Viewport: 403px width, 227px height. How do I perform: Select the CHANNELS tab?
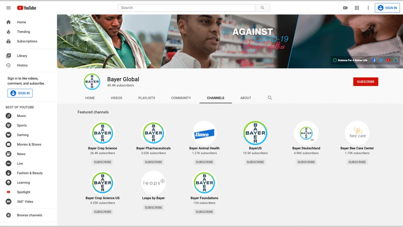click(x=216, y=98)
